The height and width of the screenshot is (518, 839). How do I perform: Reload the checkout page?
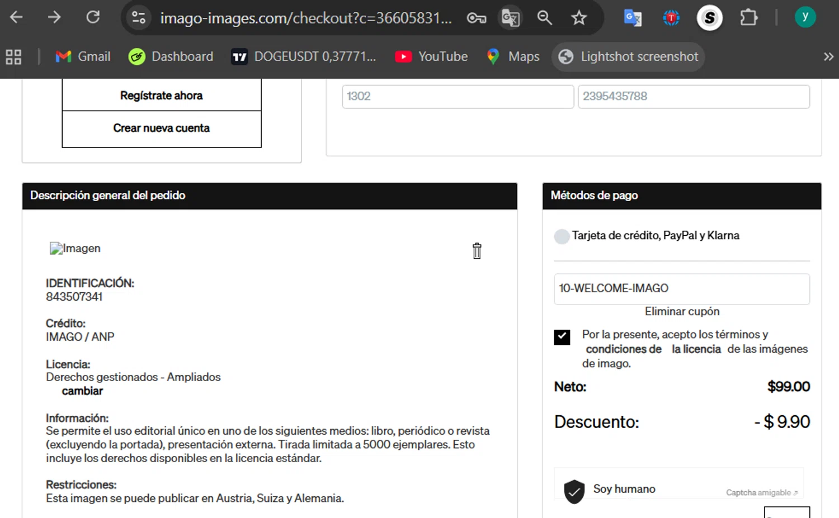[x=93, y=18]
